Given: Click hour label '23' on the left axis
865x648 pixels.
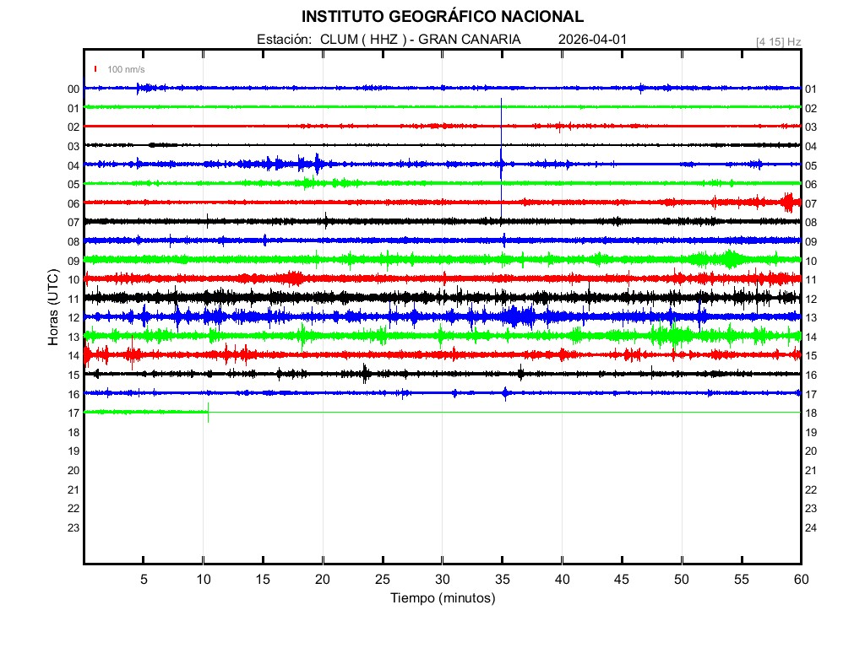Looking at the screenshot, I should tap(73, 528).
